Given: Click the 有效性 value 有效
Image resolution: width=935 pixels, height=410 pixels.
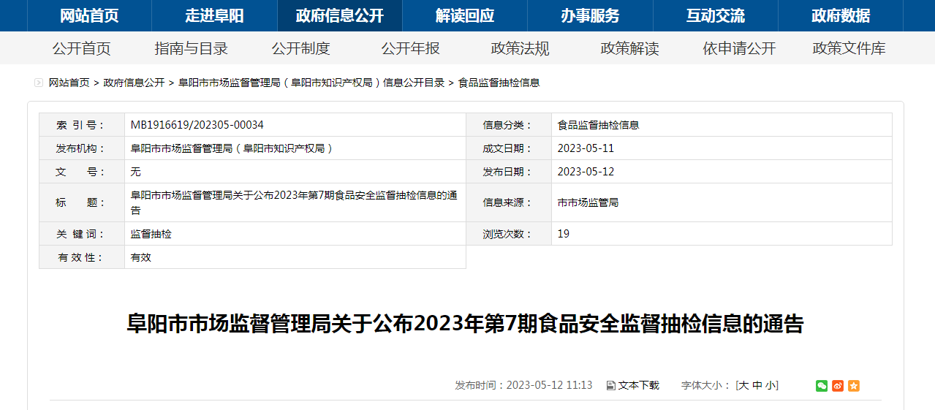Looking at the screenshot, I should click(x=140, y=257).
